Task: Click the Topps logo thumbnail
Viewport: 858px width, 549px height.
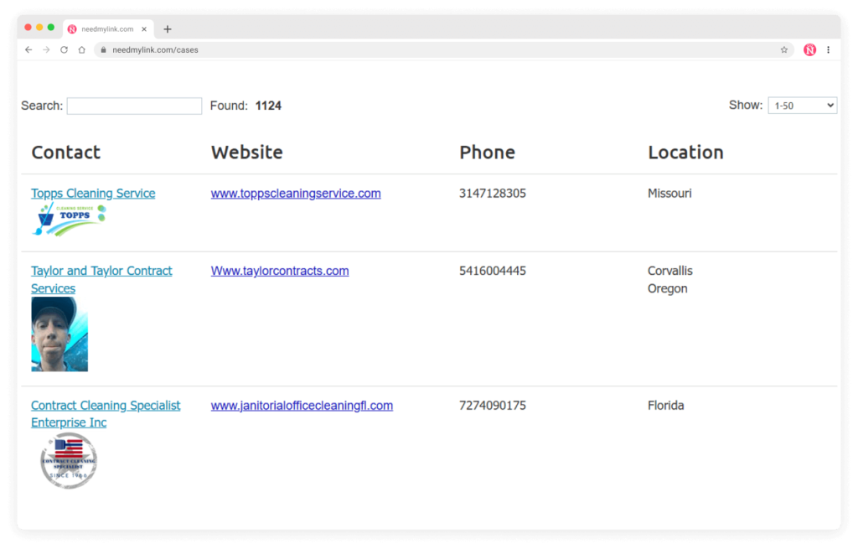Action: click(69, 220)
